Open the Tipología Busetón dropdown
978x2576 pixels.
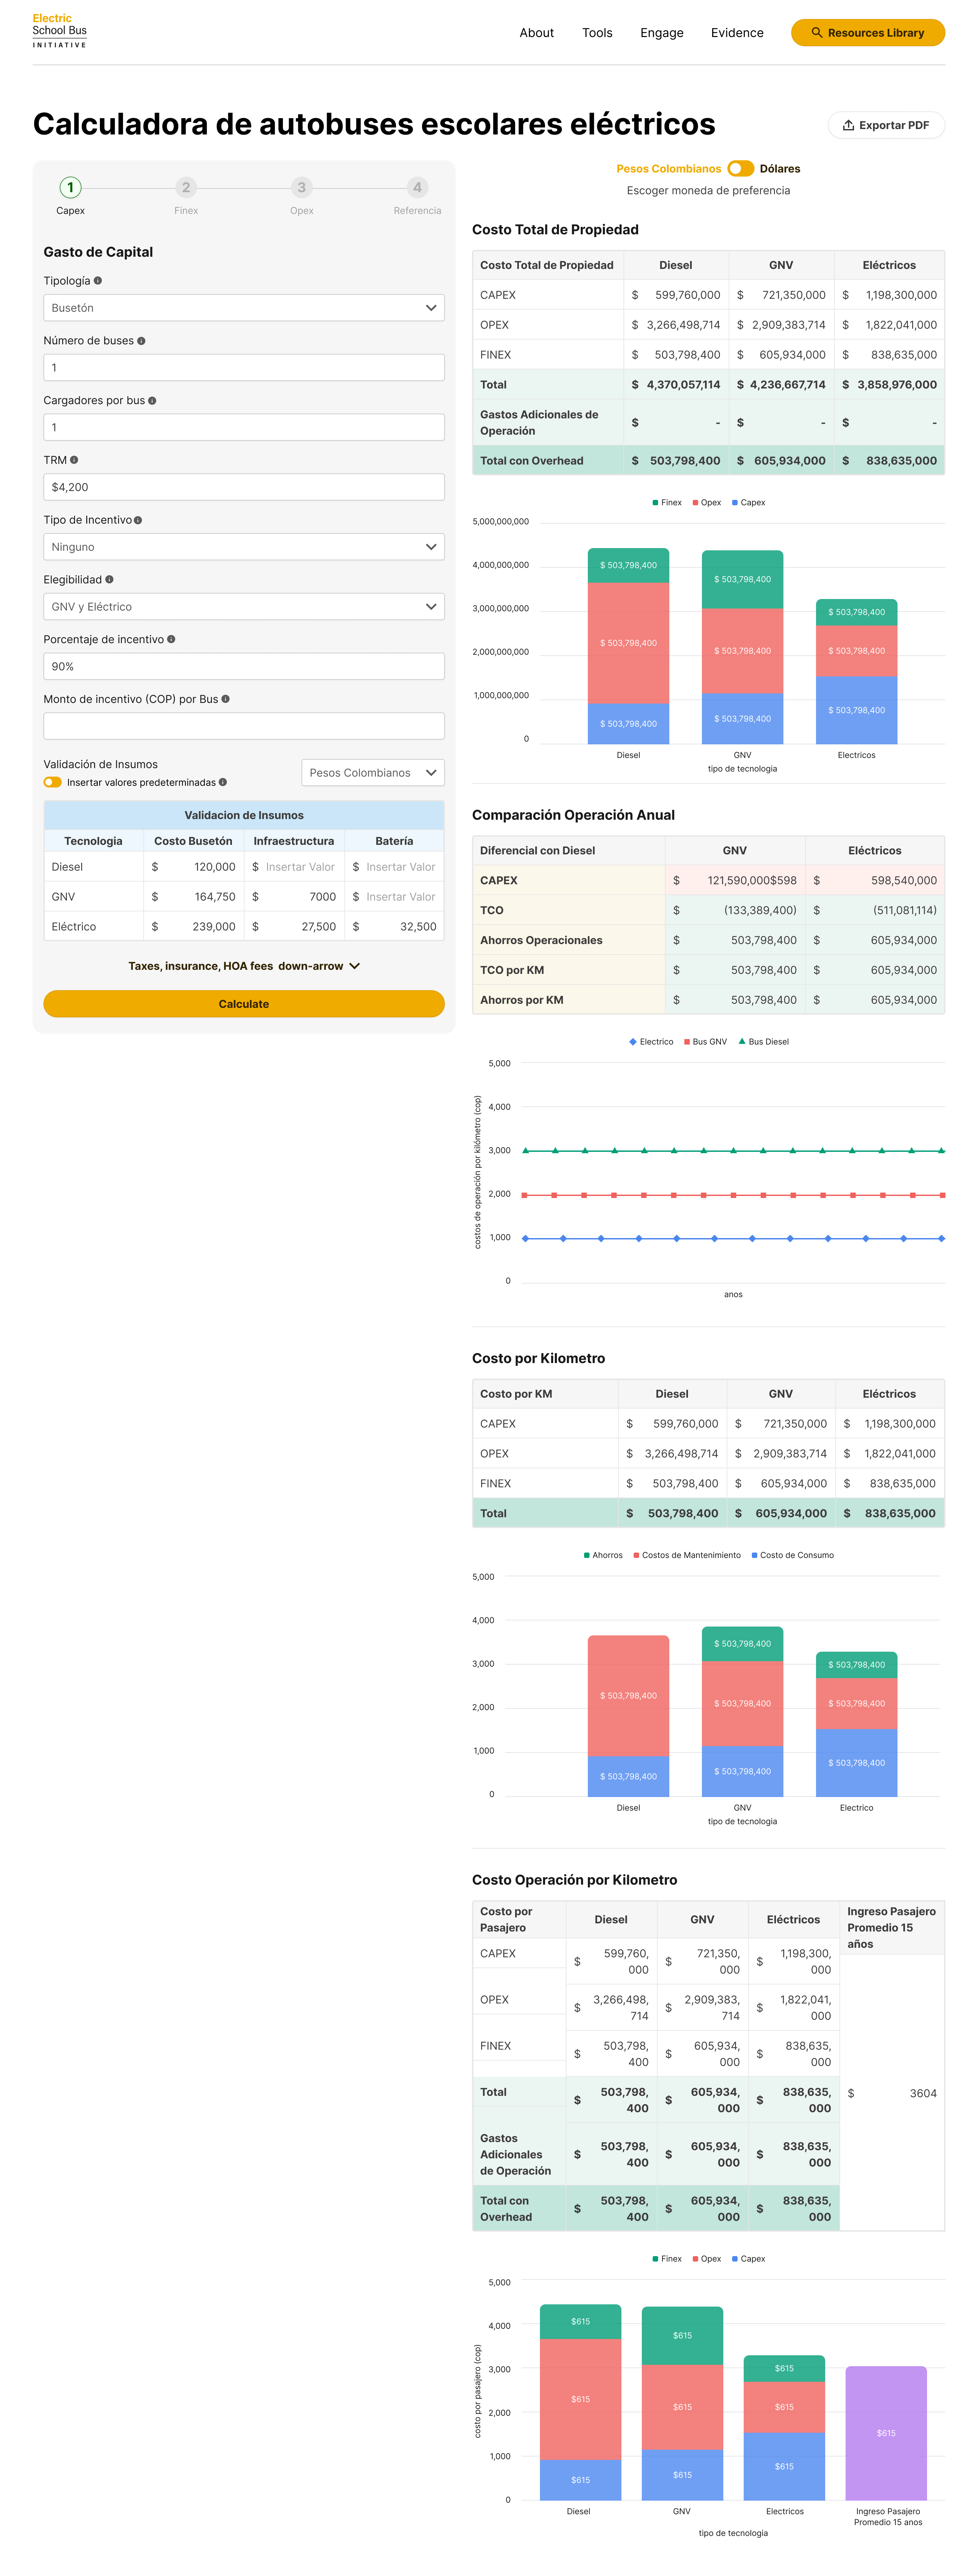(244, 308)
